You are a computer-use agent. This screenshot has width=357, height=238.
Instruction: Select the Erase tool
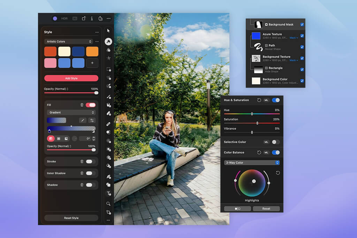tap(109, 113)
